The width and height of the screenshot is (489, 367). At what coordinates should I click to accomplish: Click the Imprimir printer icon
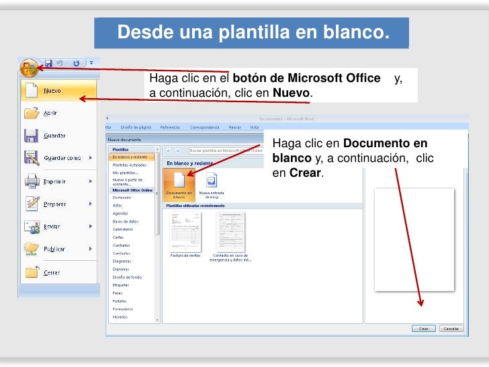[x=32, y=181]
